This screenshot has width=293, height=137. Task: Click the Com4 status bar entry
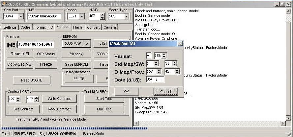point(6,134)
